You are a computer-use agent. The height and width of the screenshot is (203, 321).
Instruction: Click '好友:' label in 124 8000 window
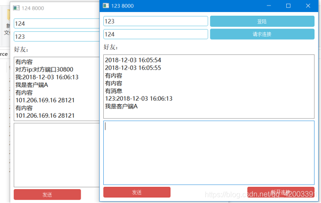click(x=21, y=49)
